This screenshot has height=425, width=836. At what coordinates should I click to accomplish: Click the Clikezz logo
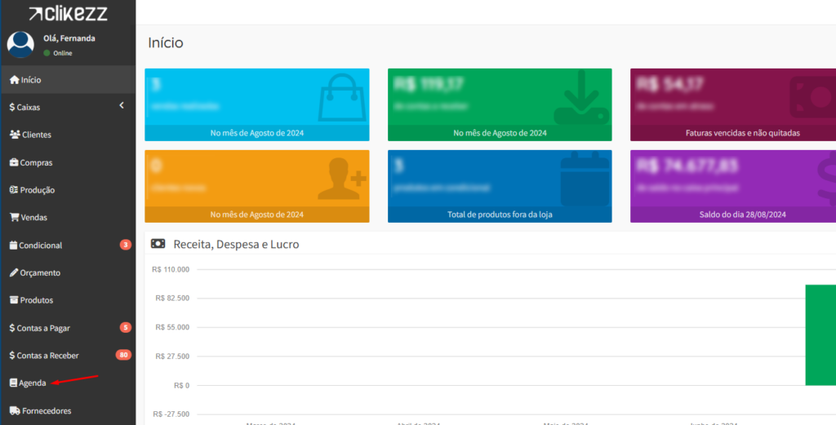coord(67,13)
